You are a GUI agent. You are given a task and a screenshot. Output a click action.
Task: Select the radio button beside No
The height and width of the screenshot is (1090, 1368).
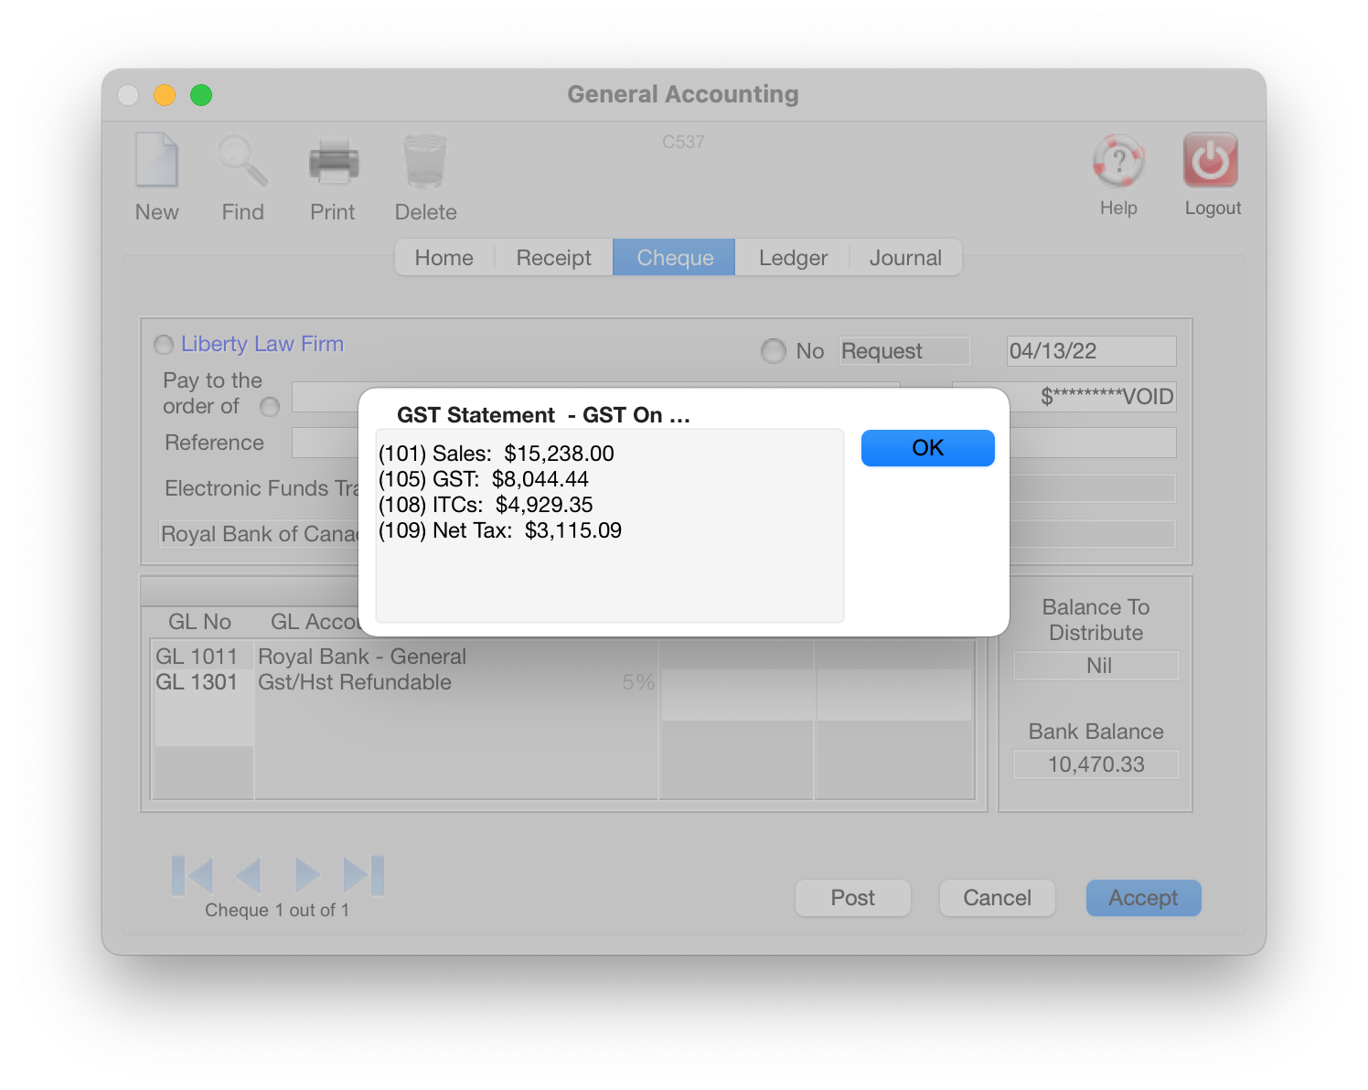click(773, 351)
